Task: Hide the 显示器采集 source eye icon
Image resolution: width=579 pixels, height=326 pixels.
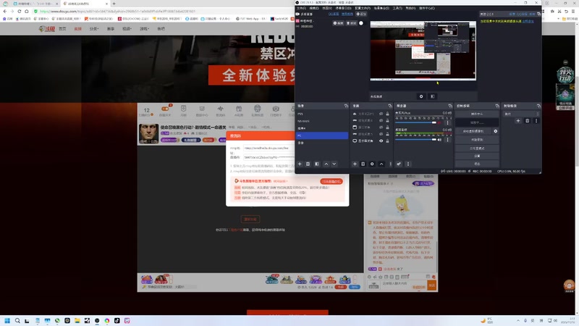Action: (x=381, y=141)
